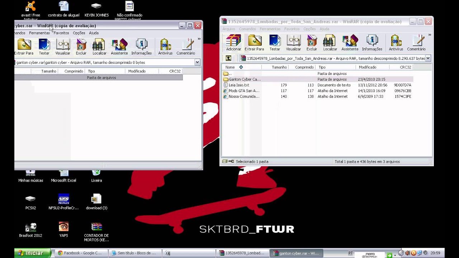Expand address dropdown in ganton cyber window
Image resolution: width=459 pixels, height=258 pixels.
point(197,62)
